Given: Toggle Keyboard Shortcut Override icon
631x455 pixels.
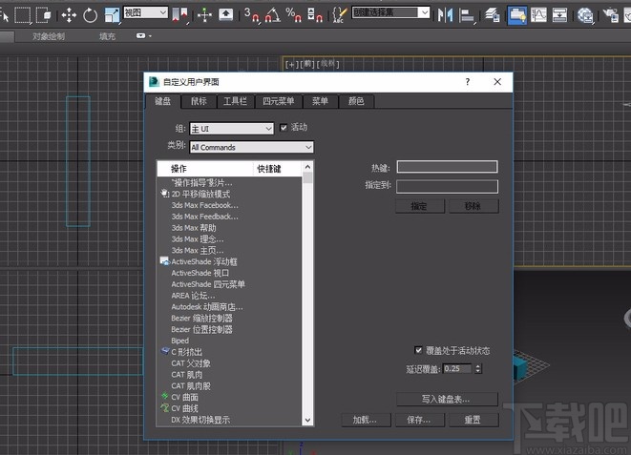Looking at the screenshot, I should [x=225, y=15].
